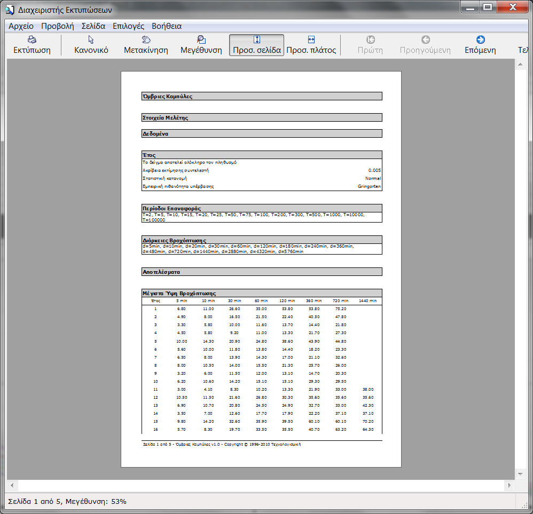Open the Αρχείο menu
The image size is (533, 514).
click(x=21, y=26)
